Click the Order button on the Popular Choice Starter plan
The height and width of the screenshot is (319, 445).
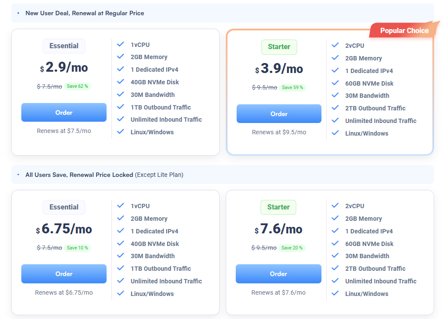point(279,114)
